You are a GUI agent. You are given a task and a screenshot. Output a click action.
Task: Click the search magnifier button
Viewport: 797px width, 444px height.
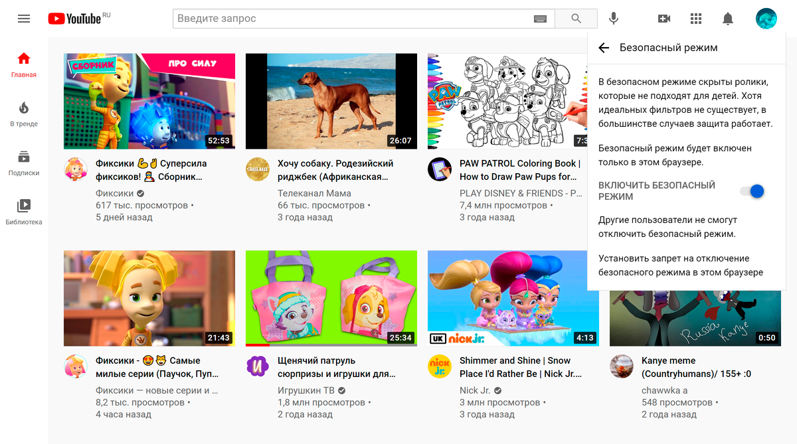(576, 19)
